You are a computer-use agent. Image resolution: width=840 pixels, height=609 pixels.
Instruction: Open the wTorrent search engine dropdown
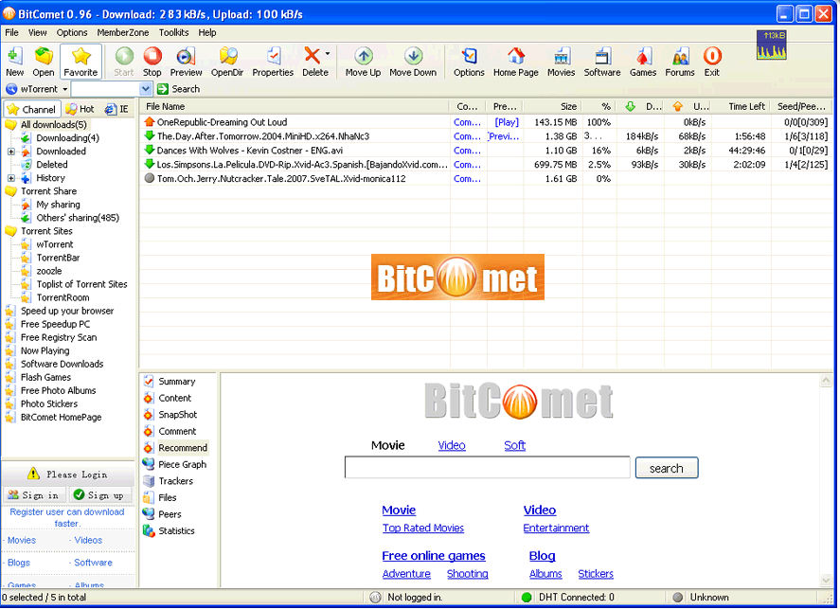pos(64,89)
